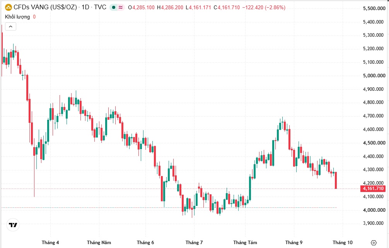Open chart settings gear icon at bottom right

pos(374,243)
